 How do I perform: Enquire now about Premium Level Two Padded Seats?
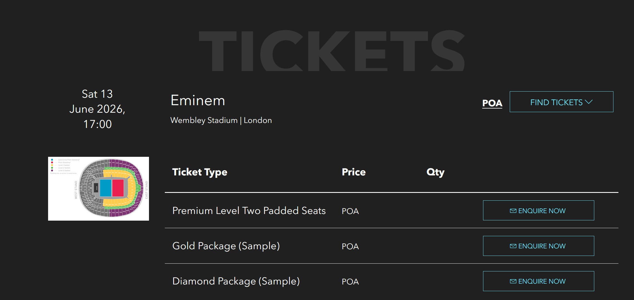538,211
